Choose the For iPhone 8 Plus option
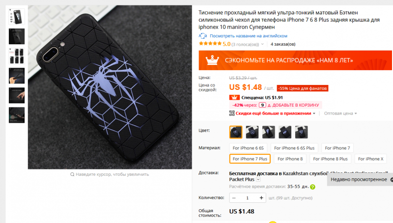The height and width of the screenshot is (223, 393). tap(330, 159)
